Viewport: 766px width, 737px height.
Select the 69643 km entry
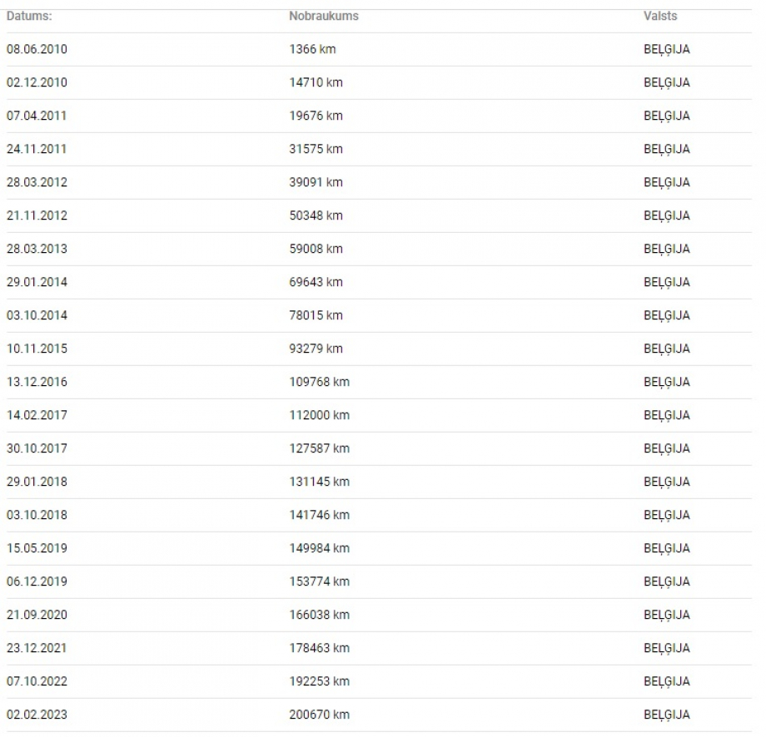click(x=316, y=282)
